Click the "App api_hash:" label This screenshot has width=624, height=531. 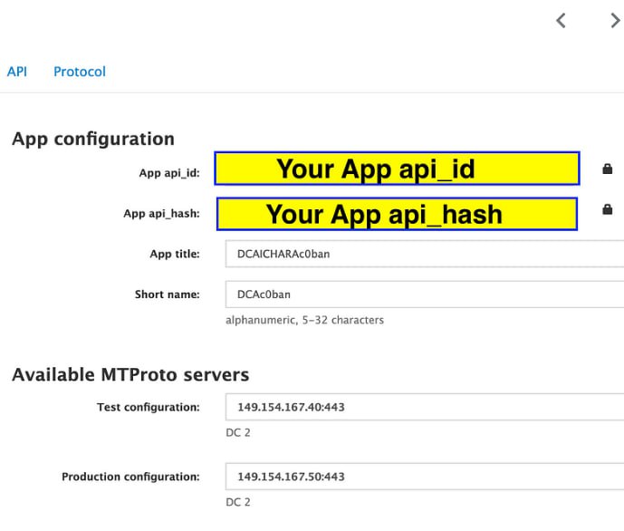tap(161, 214)
